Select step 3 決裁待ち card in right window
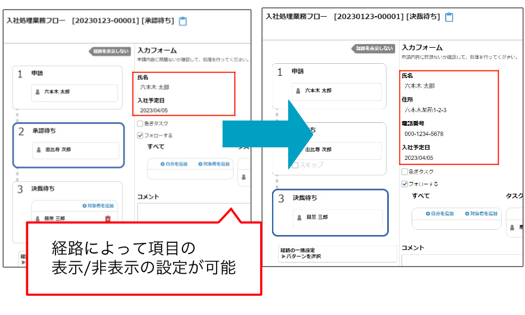The width and height of the screenshot is (525, 315). (331, 213)
